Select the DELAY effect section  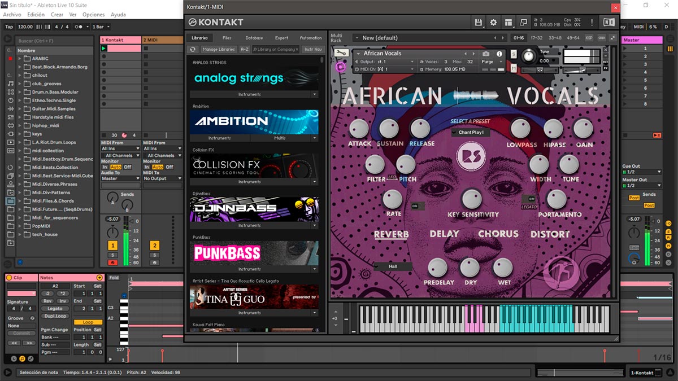[x=444, y=234]
